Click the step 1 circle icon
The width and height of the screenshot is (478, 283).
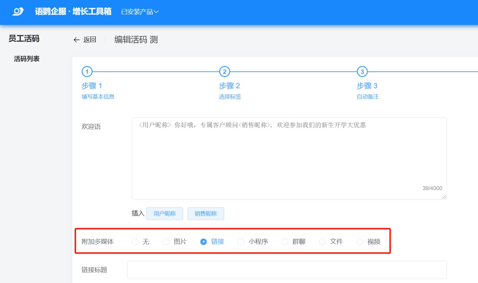(87, 72)
